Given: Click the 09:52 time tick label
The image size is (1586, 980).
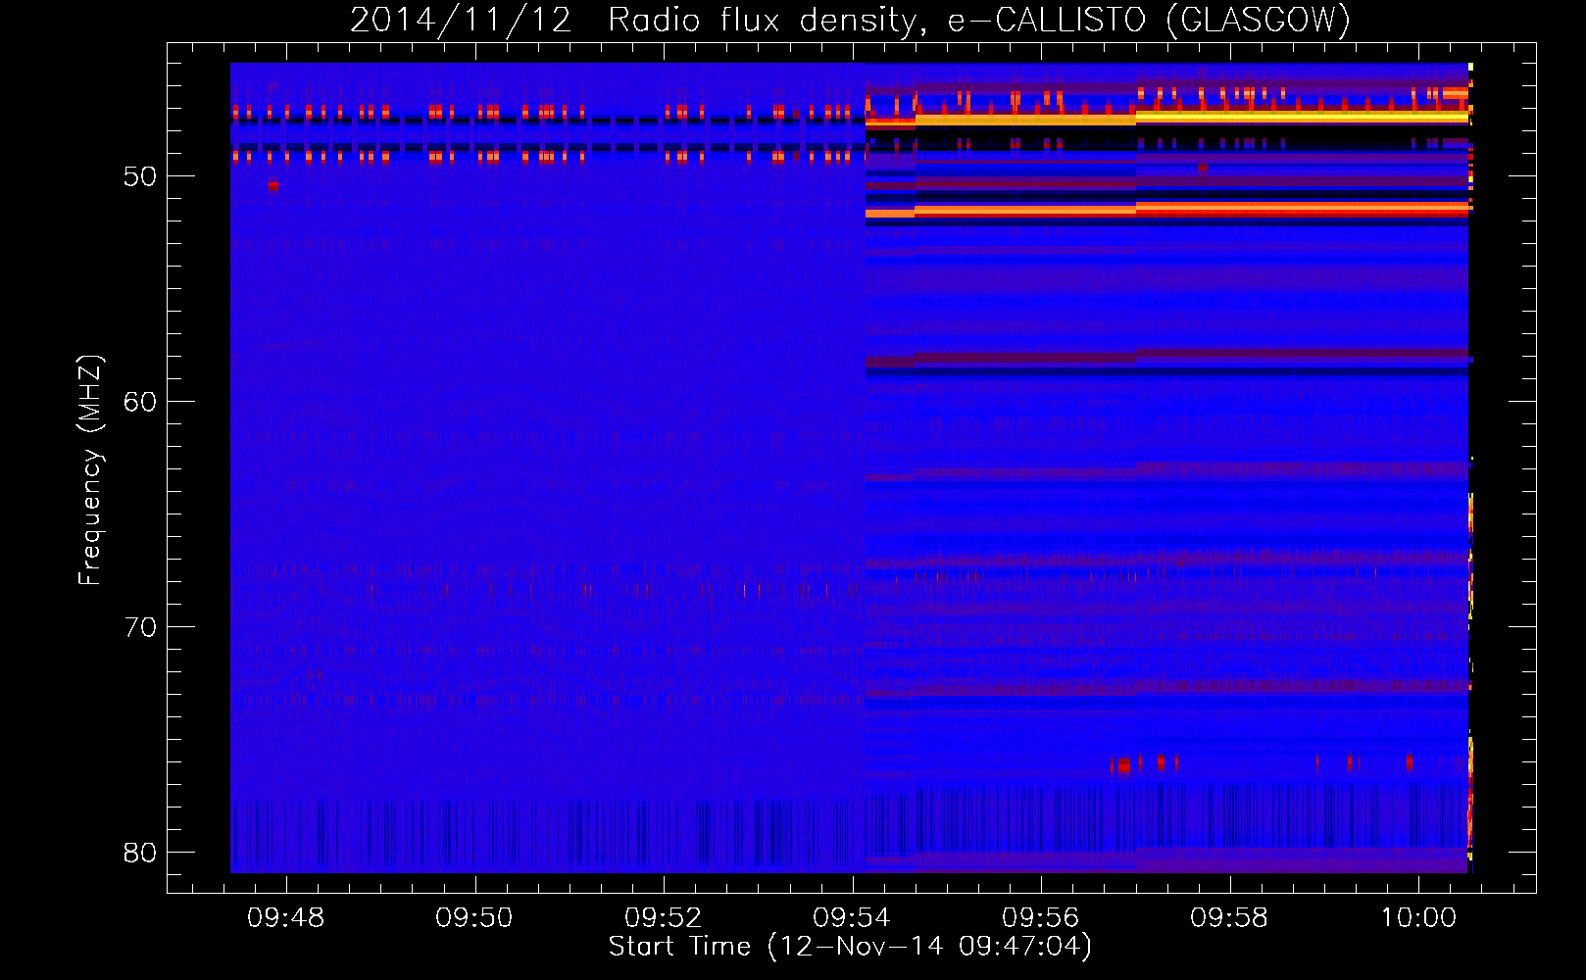Looking at the screenshot, I should coord(664,918).
